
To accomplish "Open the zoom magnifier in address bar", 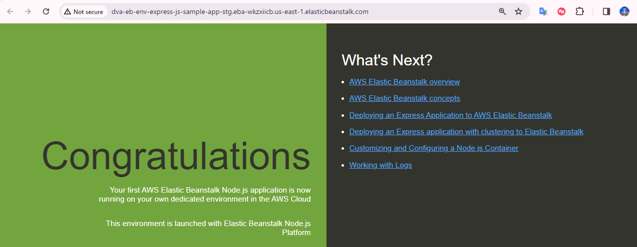I will pyautogui.click(x=502, y=11).
